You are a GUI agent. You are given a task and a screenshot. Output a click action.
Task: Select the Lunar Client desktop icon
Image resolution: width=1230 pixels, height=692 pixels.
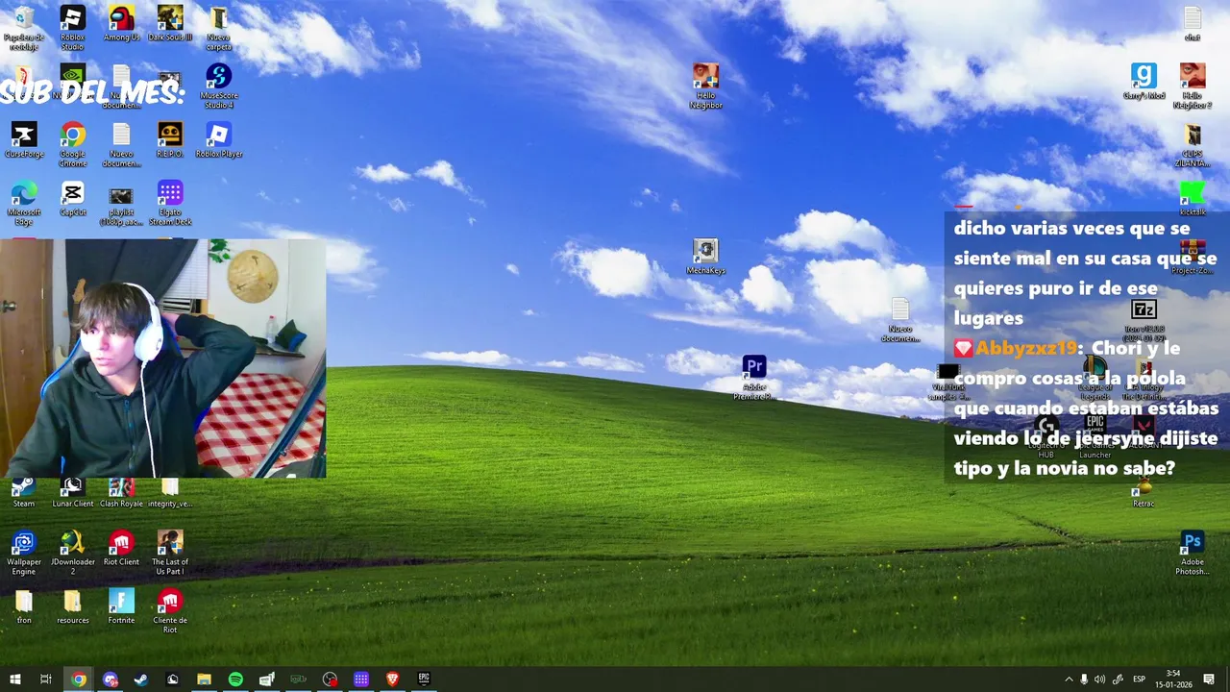(x=73, y=492)
